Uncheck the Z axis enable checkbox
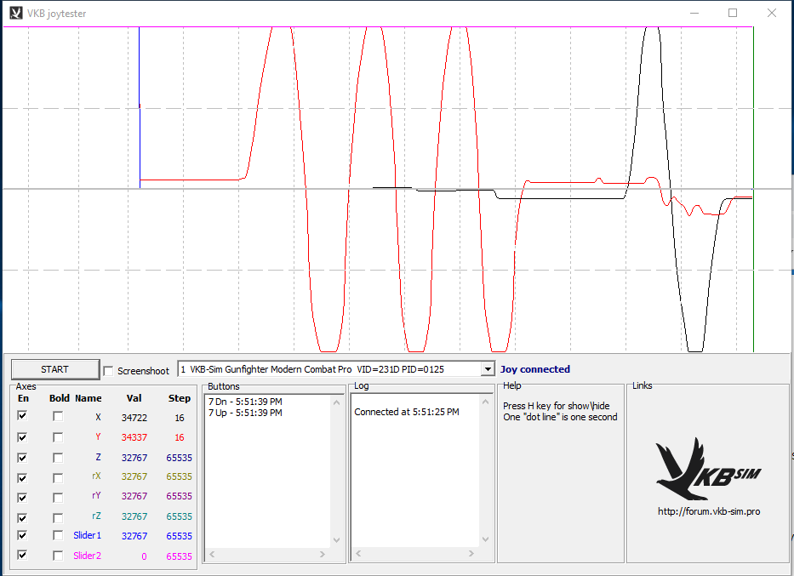This screenshot has height=576, width=794. click(23, 457)
